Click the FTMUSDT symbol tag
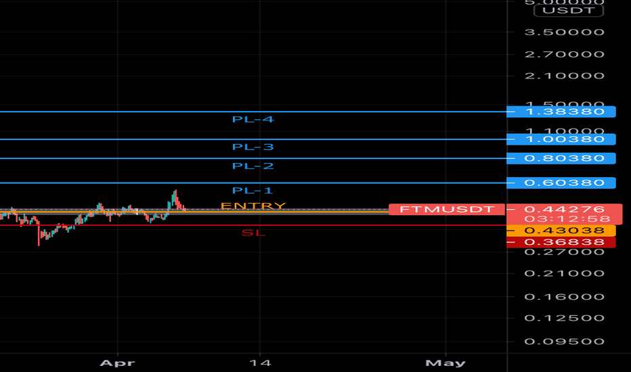This screenshot has height=372, width=631. pyautogui.click(x=447, y=210)
